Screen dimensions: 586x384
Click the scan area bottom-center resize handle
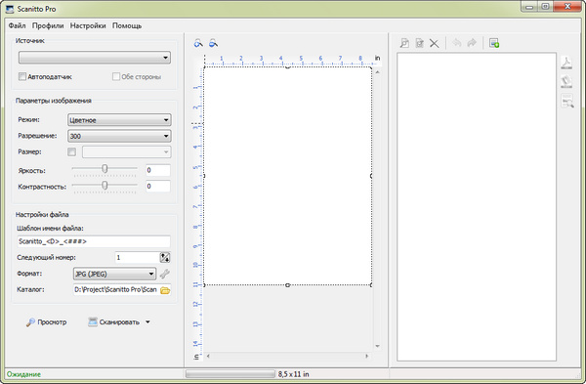(288, 285)
